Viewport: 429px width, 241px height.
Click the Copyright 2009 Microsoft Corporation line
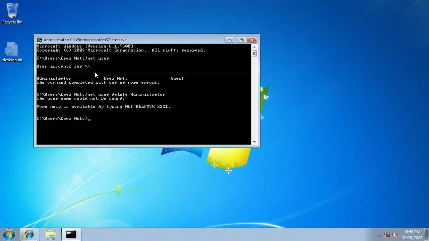[121, 50]
